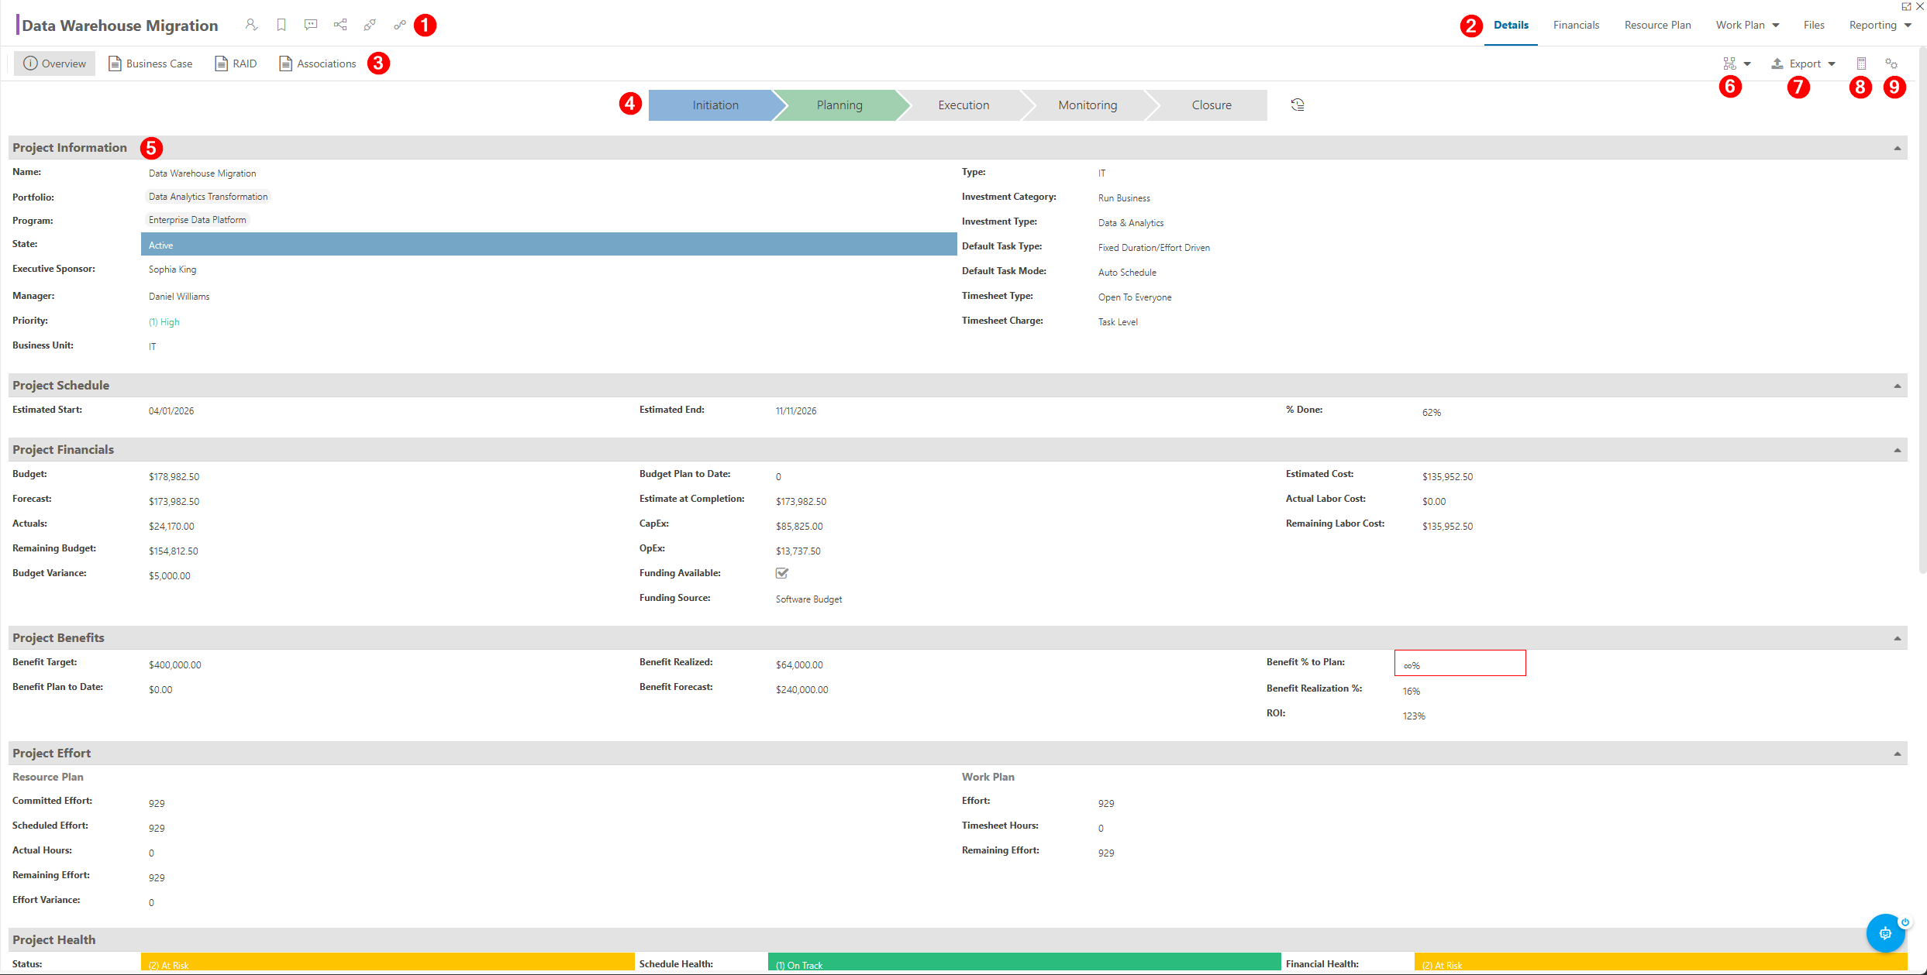
Task: Toggle the Funding Available checkbox
Action: click(x=782, y=573)
